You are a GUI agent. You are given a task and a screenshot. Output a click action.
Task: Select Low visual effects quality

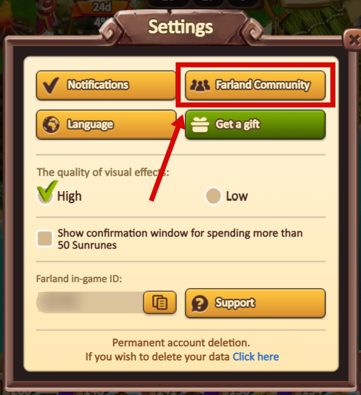(213, 196)
